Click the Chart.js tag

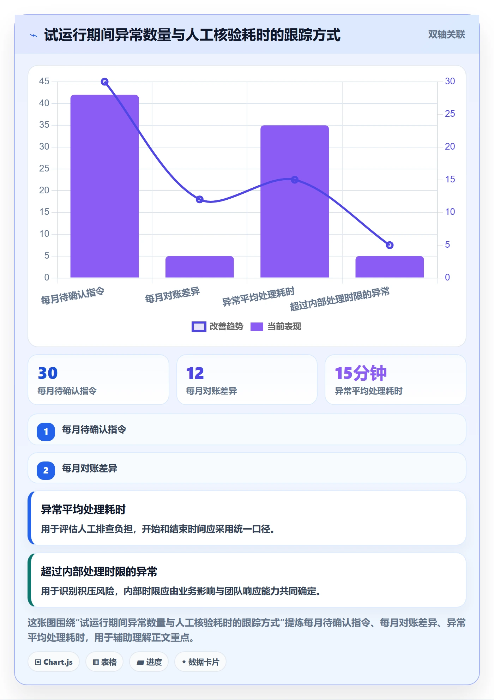(x=54, y=662)
